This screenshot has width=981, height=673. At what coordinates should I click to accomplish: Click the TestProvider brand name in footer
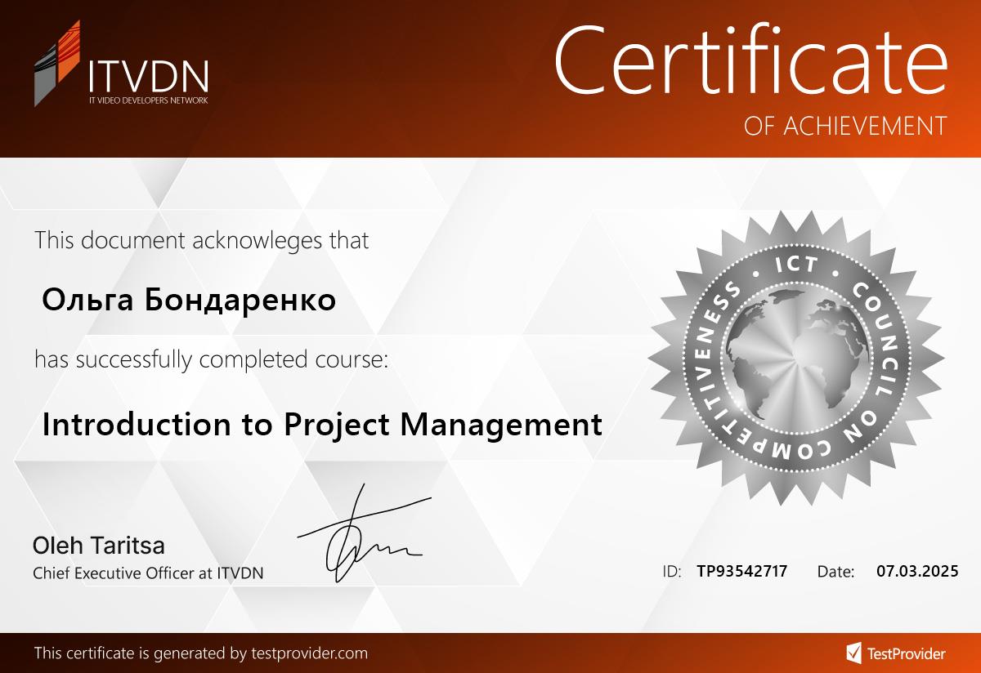pos(907,653)
